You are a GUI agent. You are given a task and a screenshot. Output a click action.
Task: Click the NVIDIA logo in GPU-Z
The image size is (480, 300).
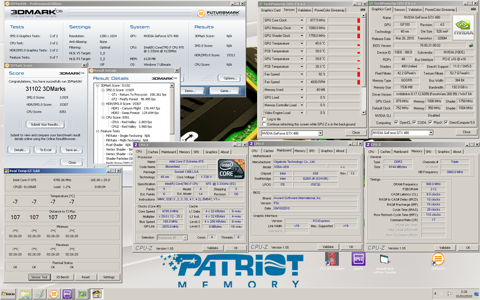click(463, 28)
